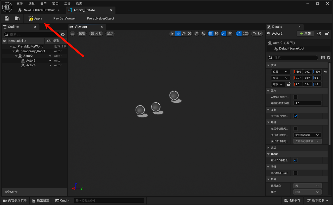Click the surface snapping icon in viewport

[203, 33]
